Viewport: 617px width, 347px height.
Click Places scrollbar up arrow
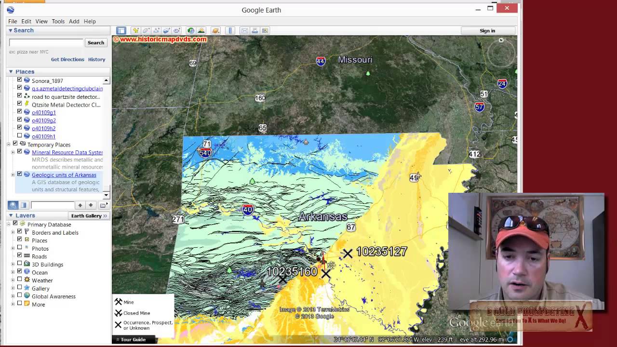pos(106,80)
